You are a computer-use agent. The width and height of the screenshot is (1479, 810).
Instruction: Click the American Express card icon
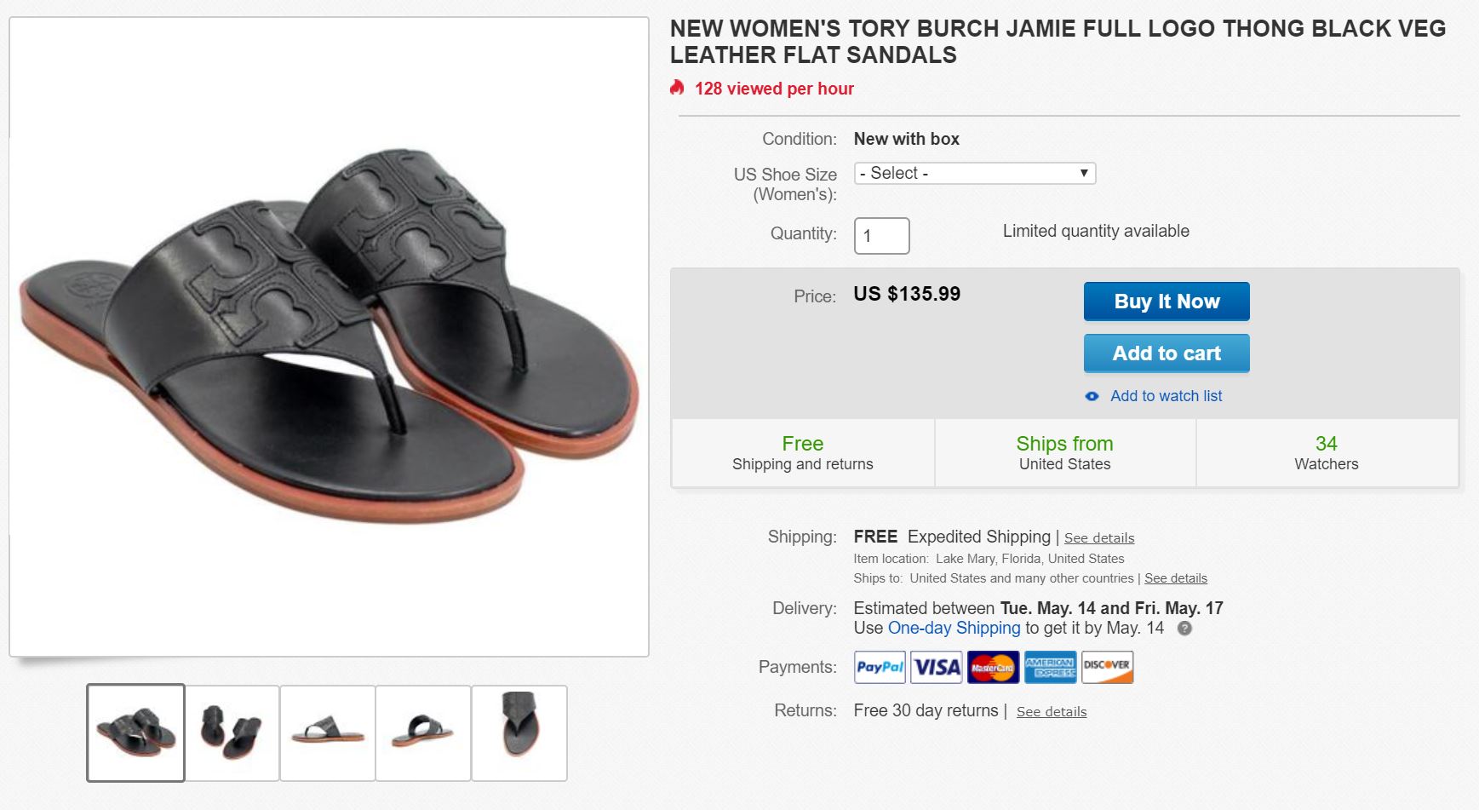tap(1050, 668)
